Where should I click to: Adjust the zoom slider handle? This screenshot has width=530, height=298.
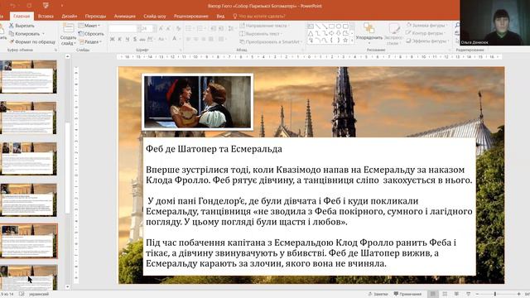[x=495, y=295]
